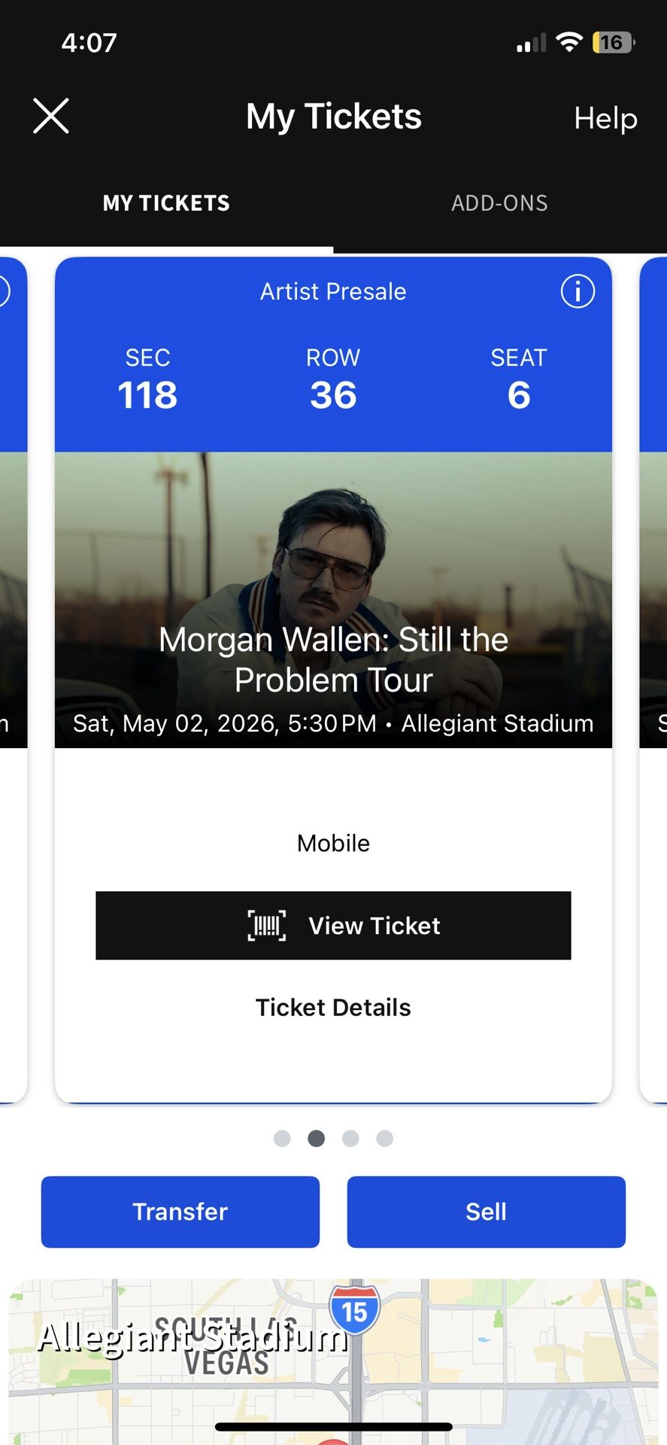Close the My Tickets screen with X
This screenshot has height=1445, width=667.
pyautogui.click(x=51, y=117)
